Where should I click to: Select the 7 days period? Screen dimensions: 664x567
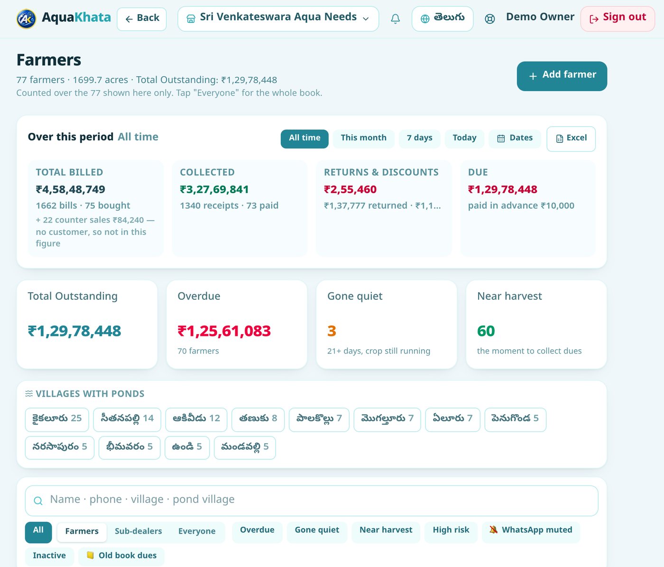[420, 139]
